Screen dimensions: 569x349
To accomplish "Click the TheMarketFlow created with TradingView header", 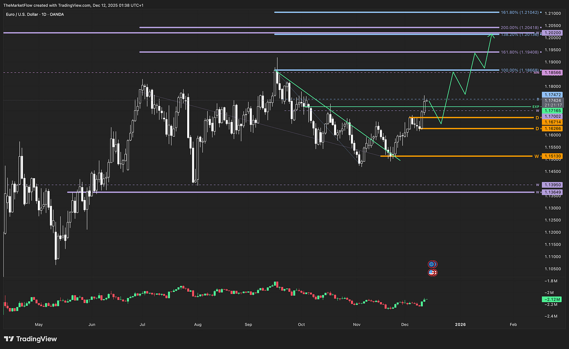I will click(73, 5).
